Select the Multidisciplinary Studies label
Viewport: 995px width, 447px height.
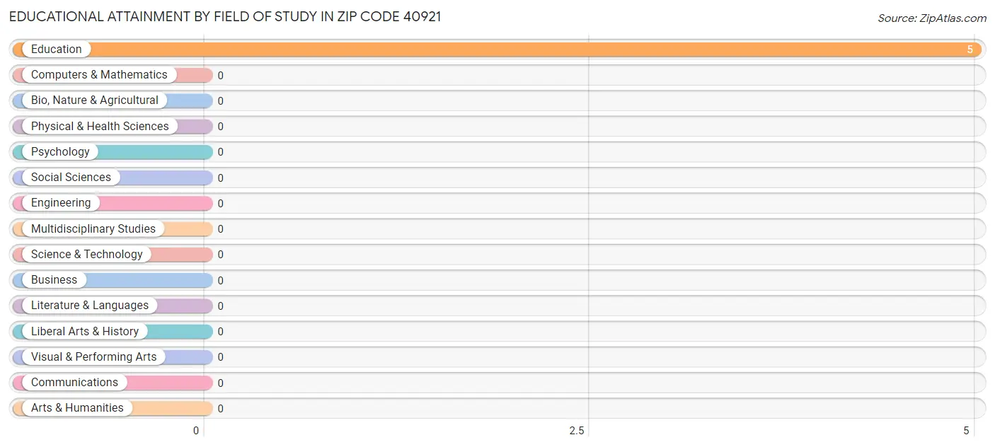[93, 228]
